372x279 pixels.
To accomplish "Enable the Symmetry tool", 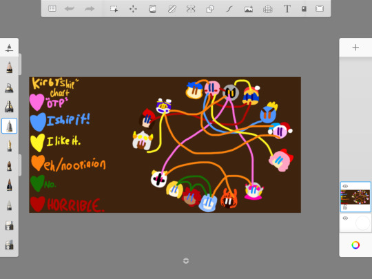I will 191,9.
